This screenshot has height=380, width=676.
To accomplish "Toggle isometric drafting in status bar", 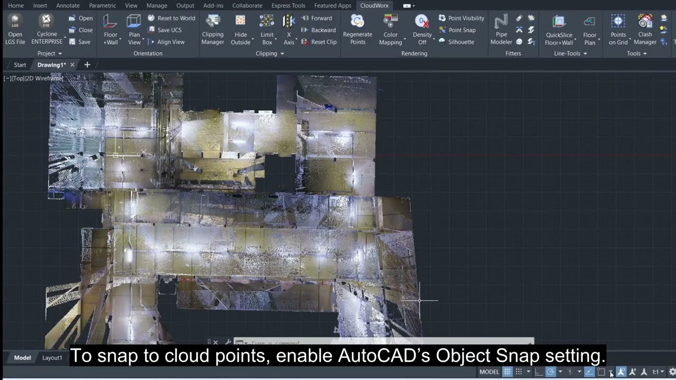I will [x=570, y=372].
